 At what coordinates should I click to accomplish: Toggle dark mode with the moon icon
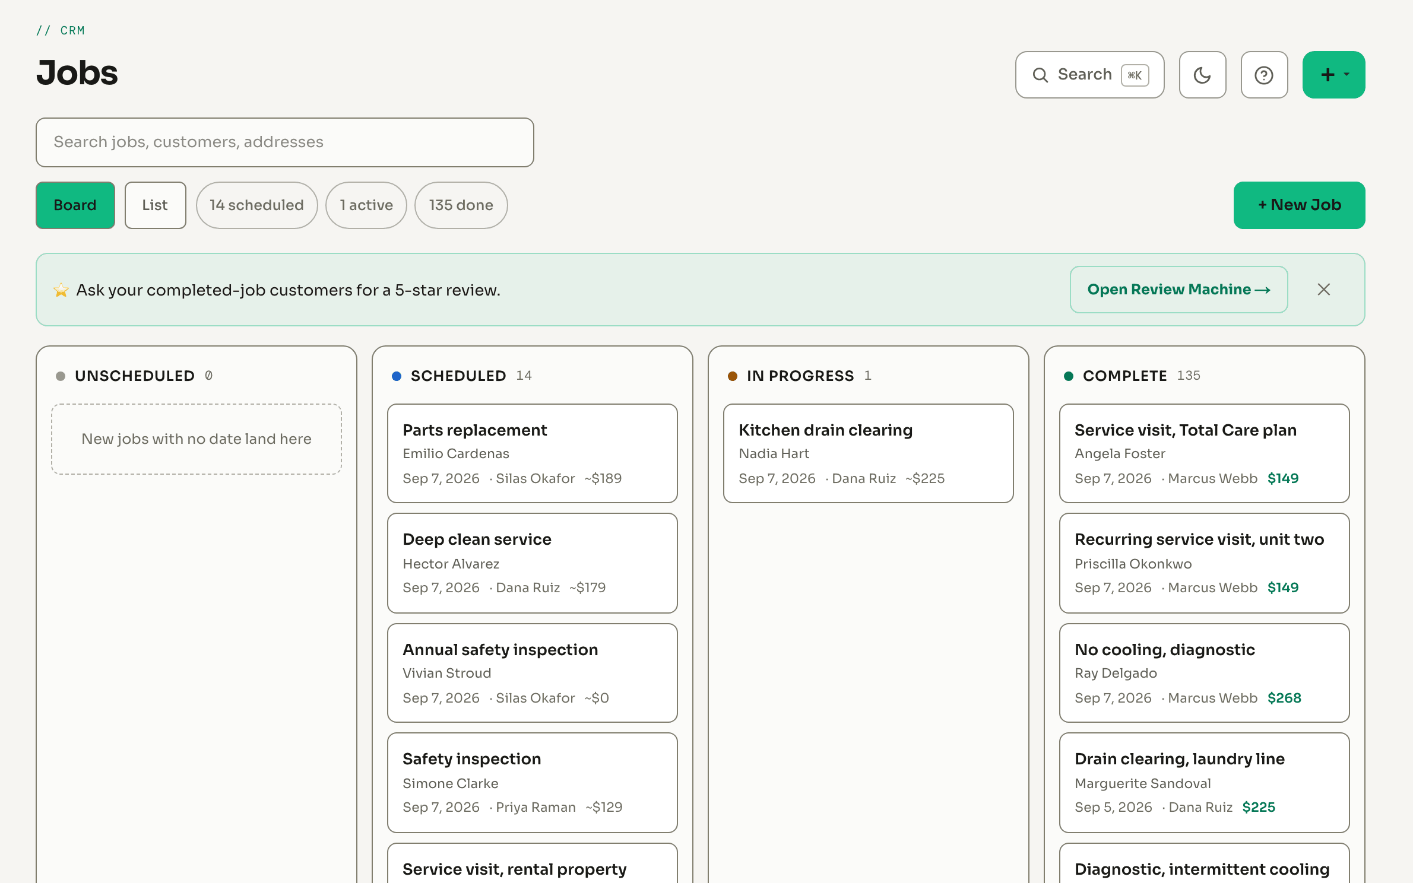(x=1202, y=75)
